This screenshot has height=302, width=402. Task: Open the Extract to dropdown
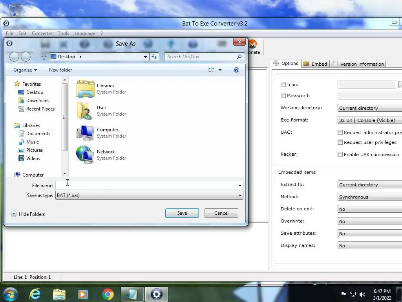point(370,185)
